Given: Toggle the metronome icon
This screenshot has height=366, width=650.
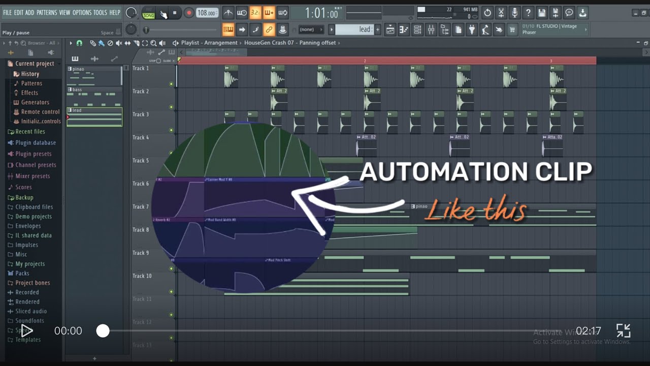Looking at the screenshot, I should click(229, 13).
